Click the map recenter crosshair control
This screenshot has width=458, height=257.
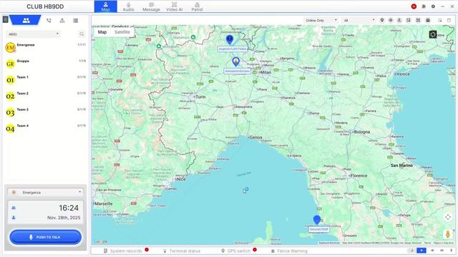coord(448,217)
